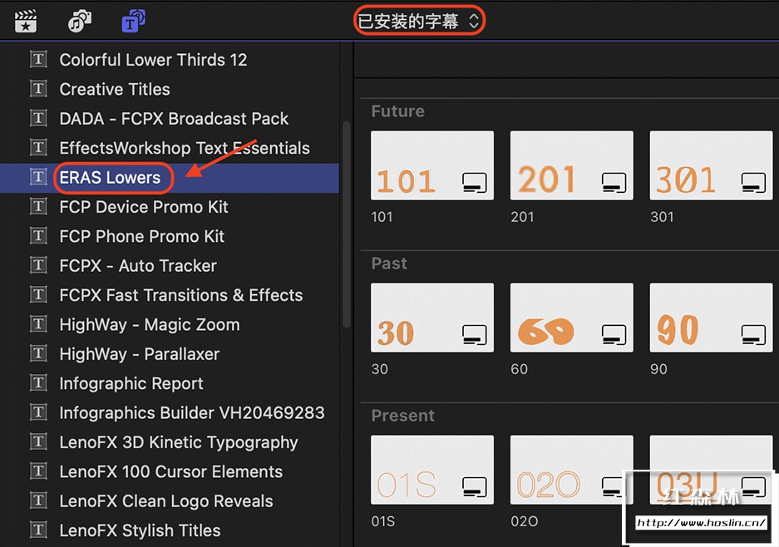Select FCPX - Auto Tracker category

click(x=138, y=266)
